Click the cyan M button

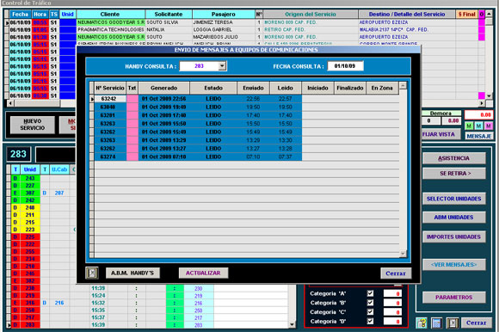478,126
